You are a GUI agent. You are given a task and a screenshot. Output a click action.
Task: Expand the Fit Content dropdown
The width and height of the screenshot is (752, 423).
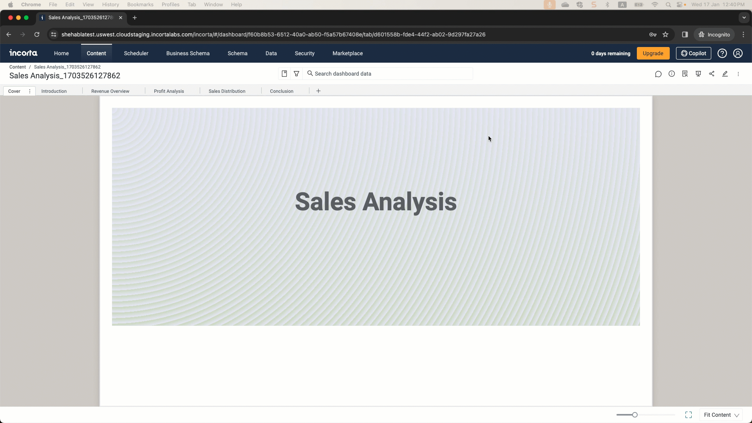pyautogui.click(x=721, y=415)
